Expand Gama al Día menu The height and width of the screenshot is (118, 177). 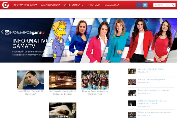click(x=112, y=5)
